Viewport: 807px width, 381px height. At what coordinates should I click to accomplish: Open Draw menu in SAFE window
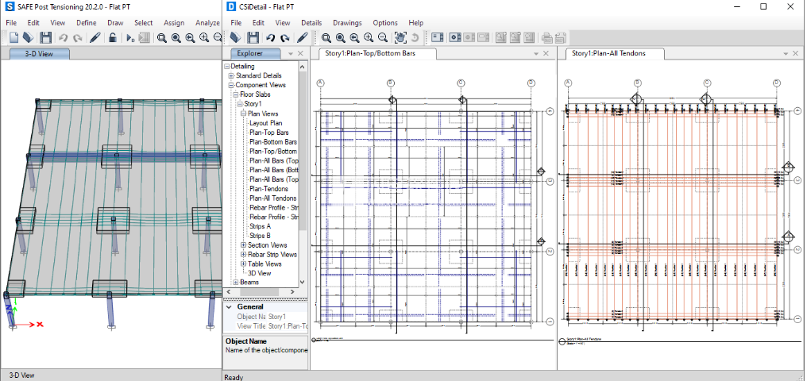click(x=115, y=23)
